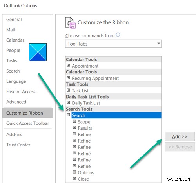Image resolution: width=196 pixels, height=183 pixels.
Task: Click the << Remove button
Action: [180, 147]
